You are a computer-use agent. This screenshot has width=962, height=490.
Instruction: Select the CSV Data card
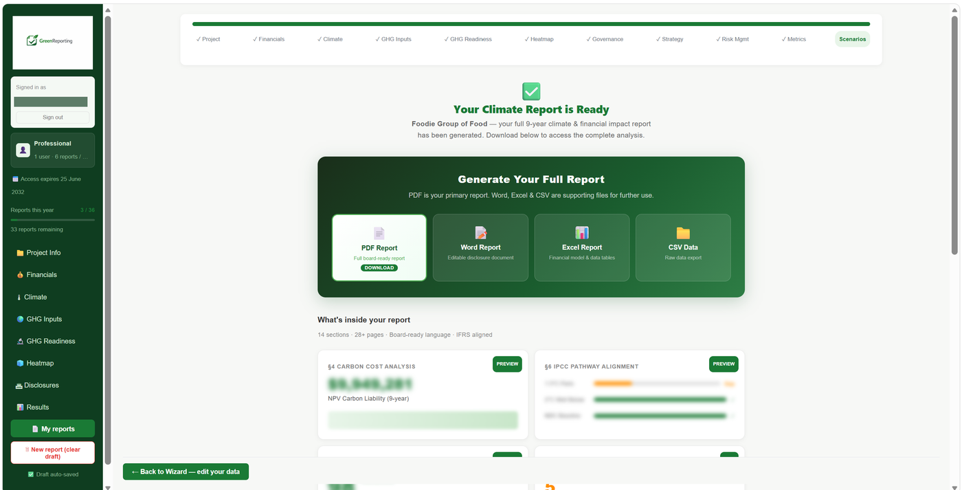(683, 247)
